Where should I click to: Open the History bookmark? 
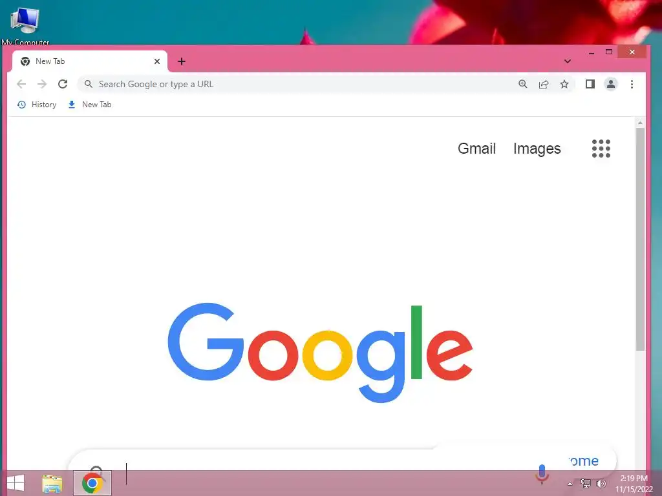[37, 105]
